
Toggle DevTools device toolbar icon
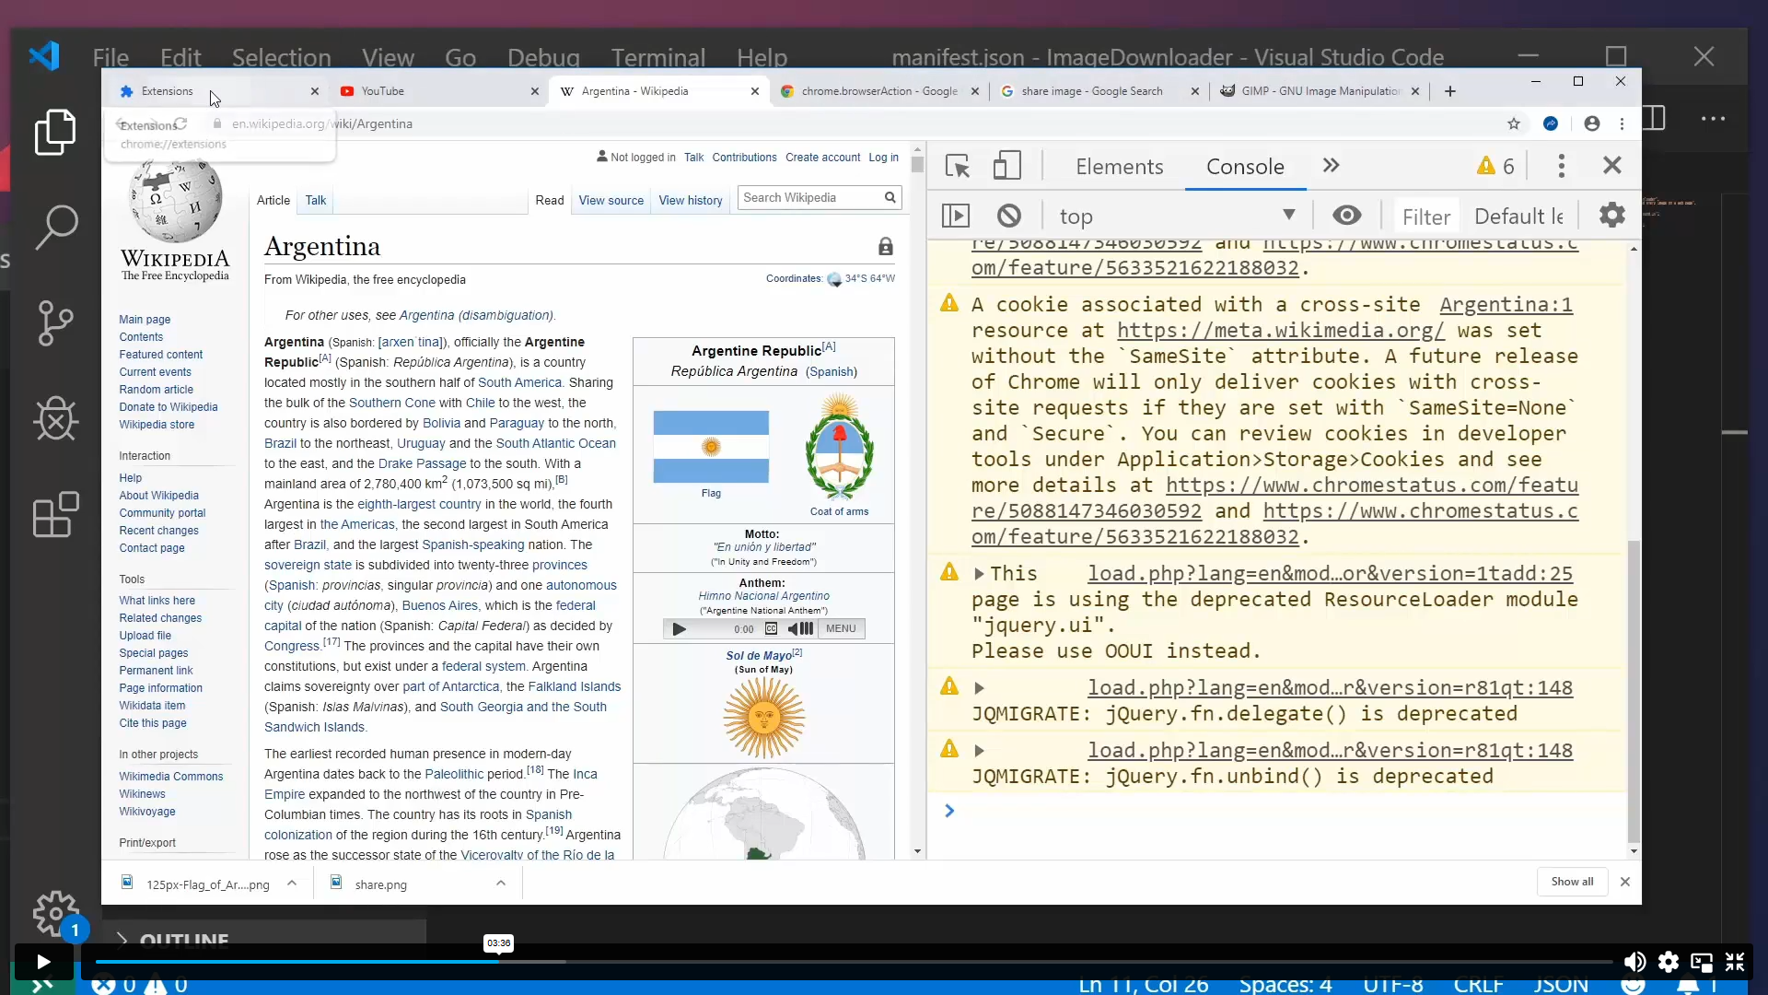pos(1007,167)
